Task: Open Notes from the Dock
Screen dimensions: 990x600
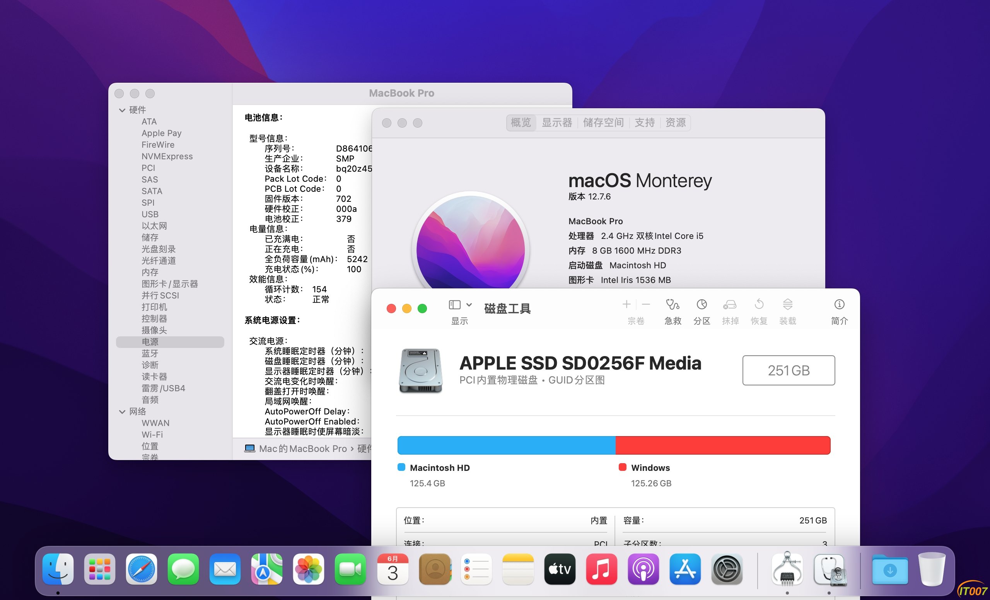Action: coord(518,569)
